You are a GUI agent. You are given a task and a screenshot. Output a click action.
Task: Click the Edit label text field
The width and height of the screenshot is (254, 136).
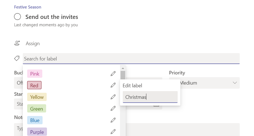point(150,97)
